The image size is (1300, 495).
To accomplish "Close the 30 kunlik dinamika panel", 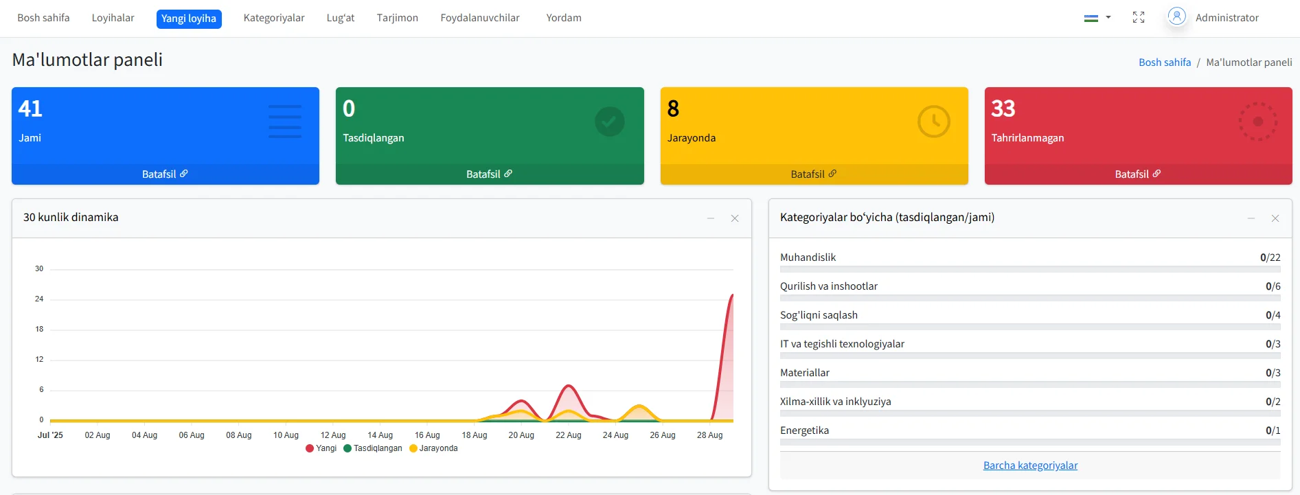I will [x=734, y=218].
